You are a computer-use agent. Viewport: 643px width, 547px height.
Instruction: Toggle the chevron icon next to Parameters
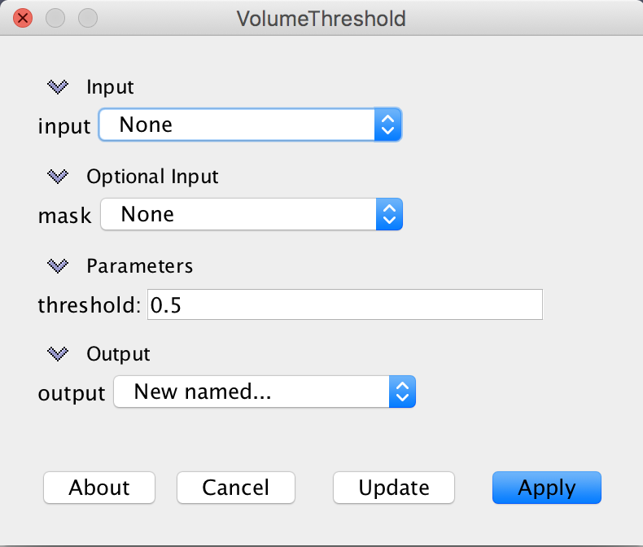(57, 265)
